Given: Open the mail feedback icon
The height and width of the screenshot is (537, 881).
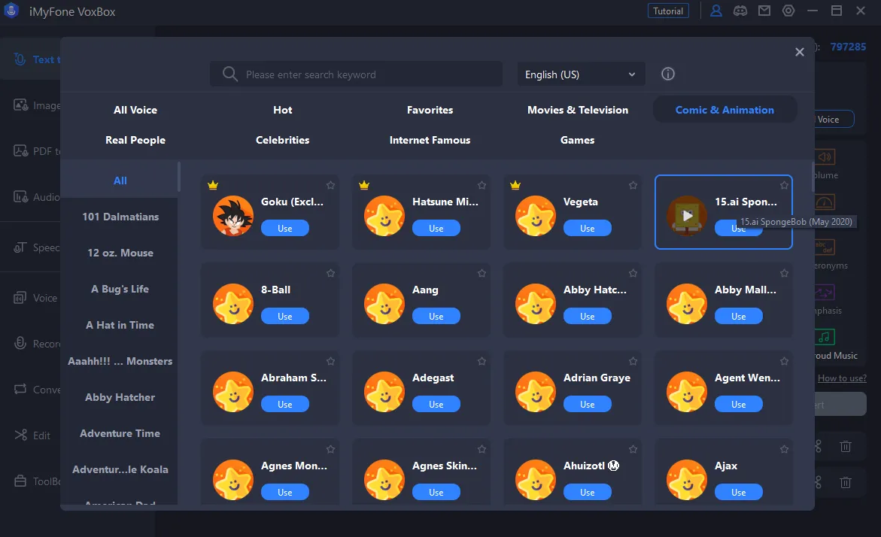Looking at the screenshot, I should click(x=764, y=11).
